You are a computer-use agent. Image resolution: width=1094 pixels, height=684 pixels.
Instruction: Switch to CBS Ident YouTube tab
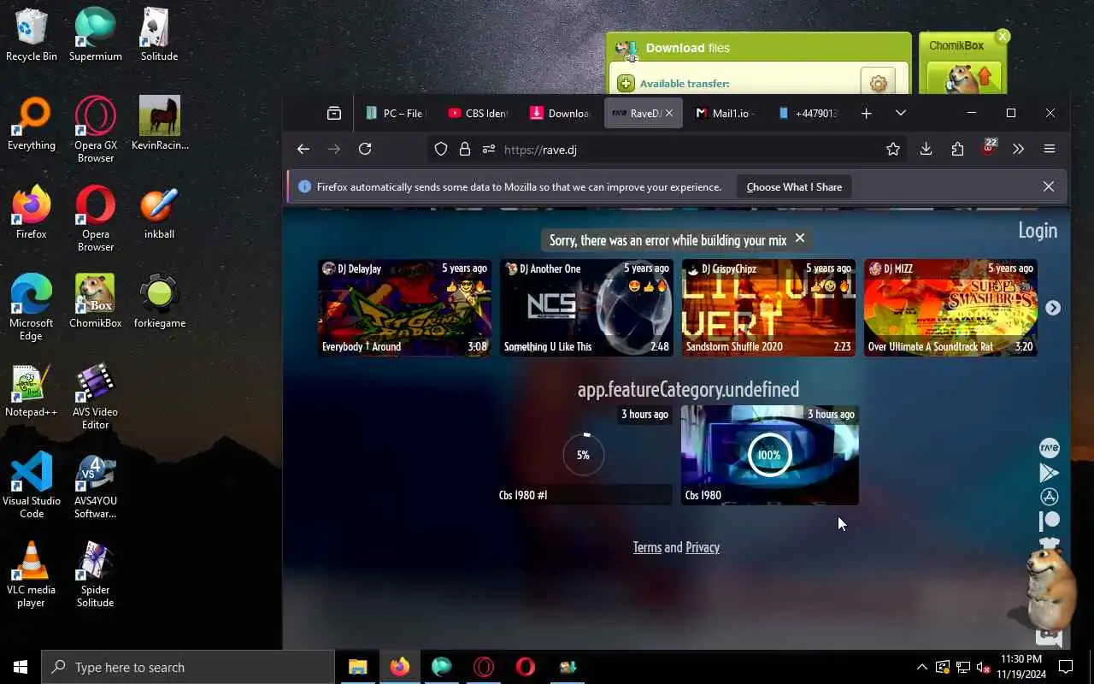(x=477, y=113)
